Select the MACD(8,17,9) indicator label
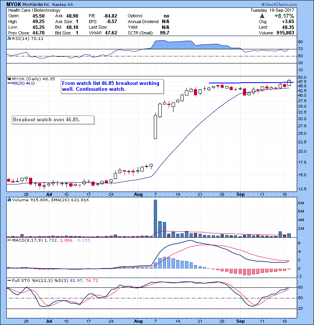This screenshot has height=325, width=314. click(x=27, y=240)
